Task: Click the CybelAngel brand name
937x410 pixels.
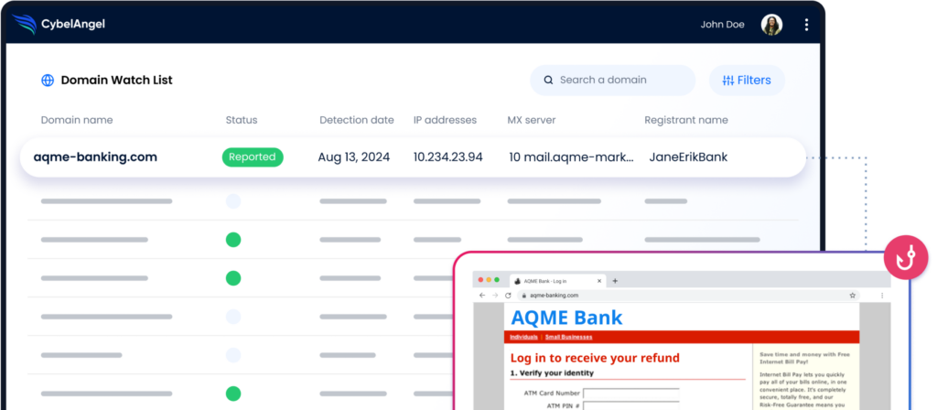Action: tap(73, 25)
